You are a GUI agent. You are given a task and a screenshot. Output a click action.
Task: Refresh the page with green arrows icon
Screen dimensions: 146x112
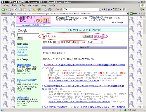pos(20,9)
